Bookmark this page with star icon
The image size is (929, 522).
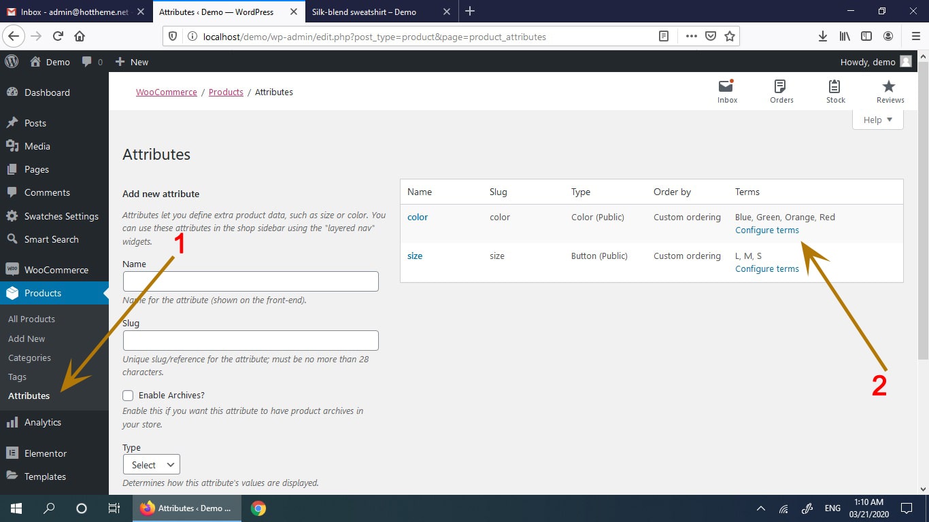pyautogui.click(x=730, y=36)
